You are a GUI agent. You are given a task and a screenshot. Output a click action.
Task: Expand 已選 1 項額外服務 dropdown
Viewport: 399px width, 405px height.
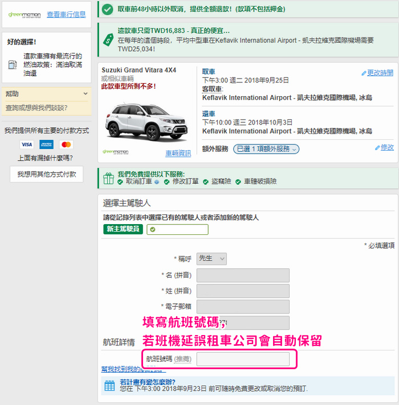click(266, 149)
